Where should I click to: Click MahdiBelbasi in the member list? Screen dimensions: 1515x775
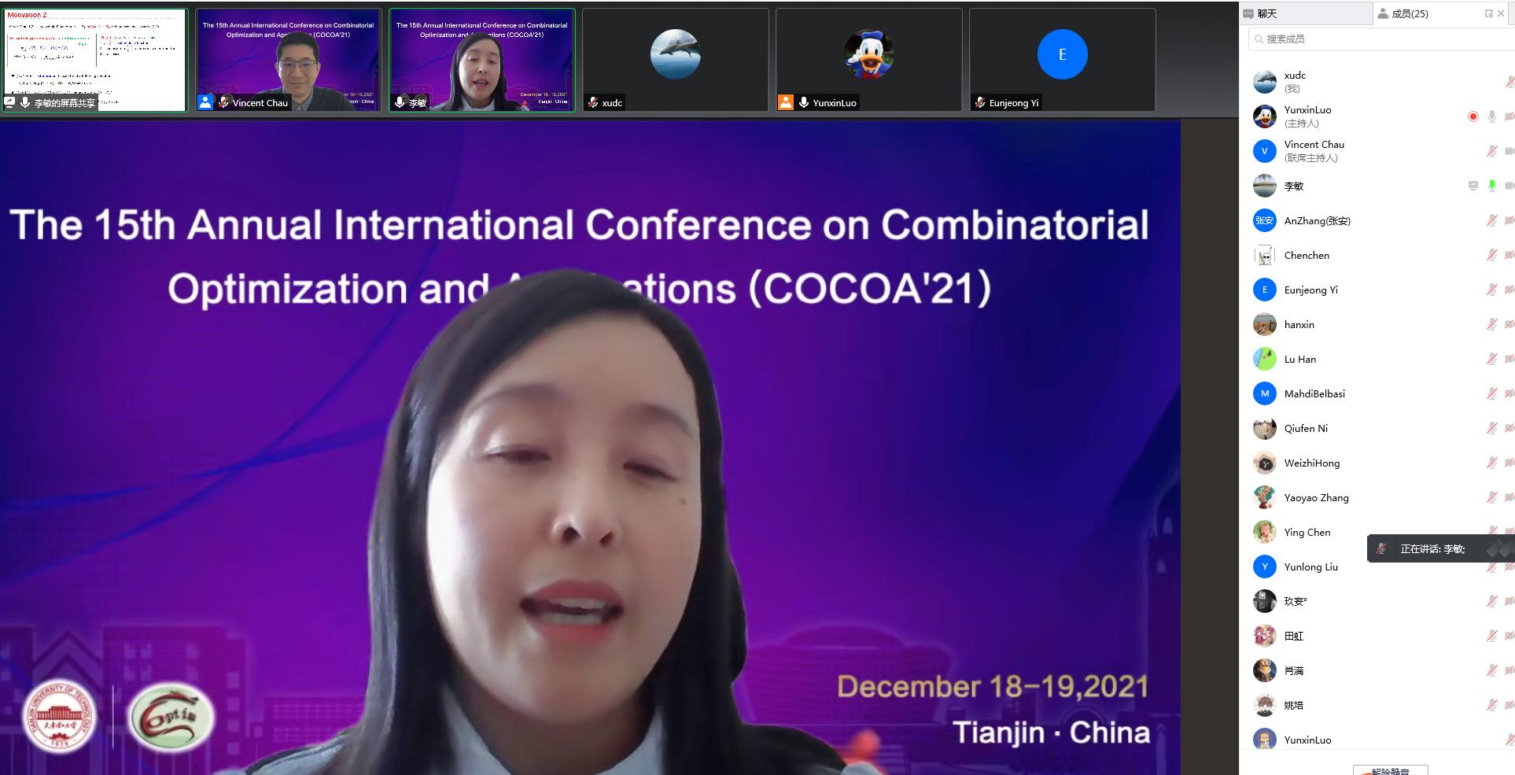pyautogui.click(x=1314, y=393)
